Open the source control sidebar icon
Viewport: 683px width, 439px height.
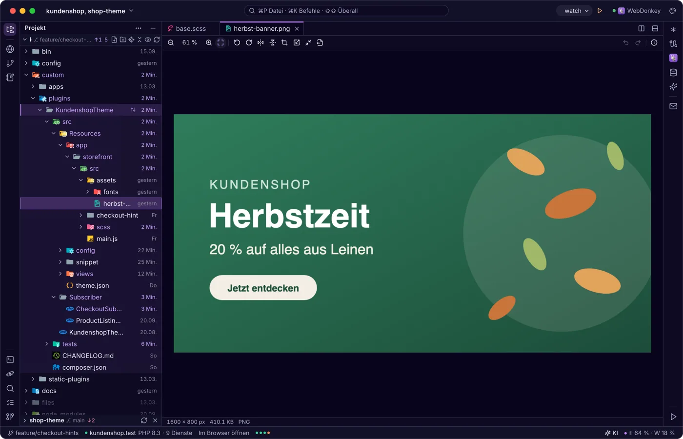click(10, 63)
